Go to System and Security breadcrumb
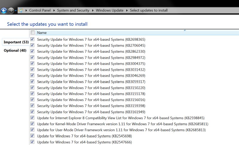 [73, 10]
